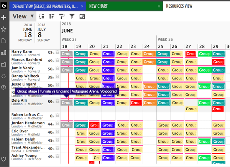Toggle the lock icon on Jordan Henderson's row

click(x=58, y=124)
